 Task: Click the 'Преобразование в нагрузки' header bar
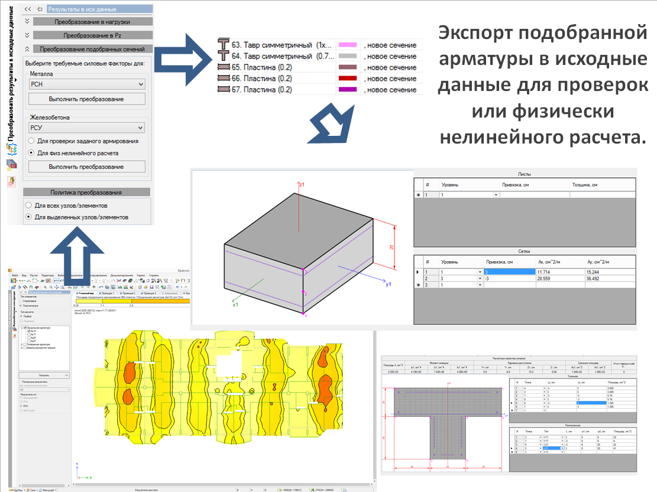(92, 21)
